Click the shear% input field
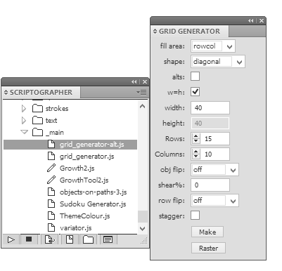Image resolution: width=282 pixels, height=271 pixels. pos(210,185)
